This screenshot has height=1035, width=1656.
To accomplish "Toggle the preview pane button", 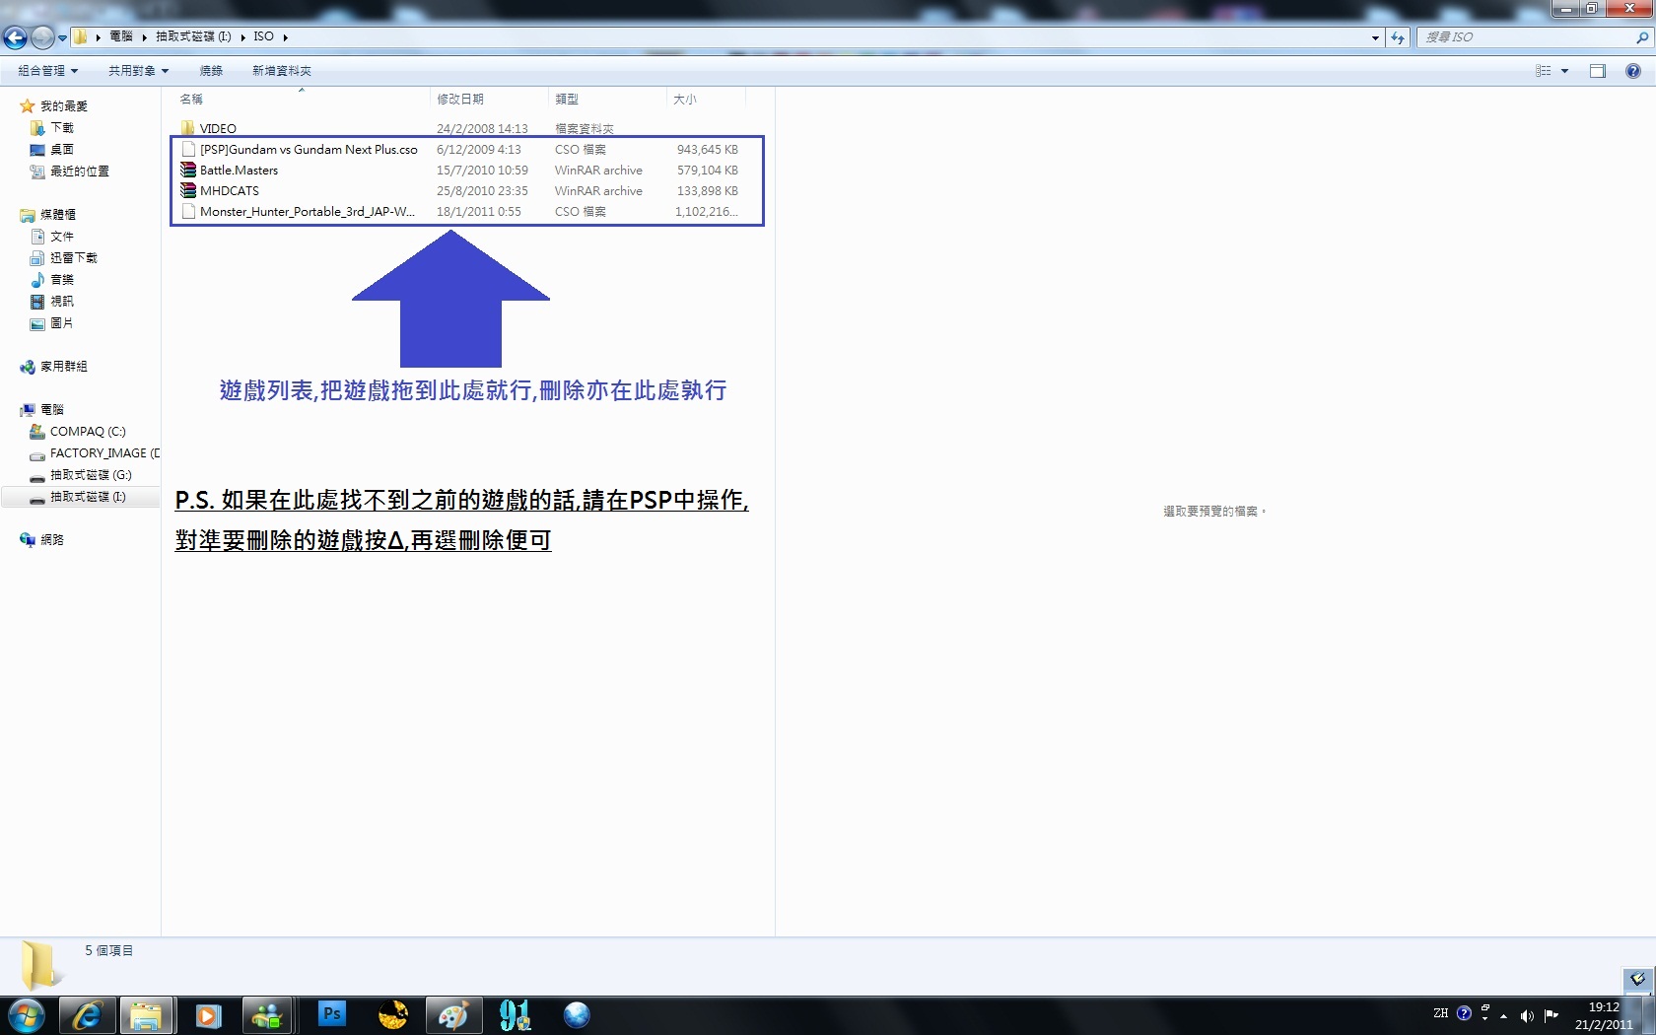I will point(1598,71).
